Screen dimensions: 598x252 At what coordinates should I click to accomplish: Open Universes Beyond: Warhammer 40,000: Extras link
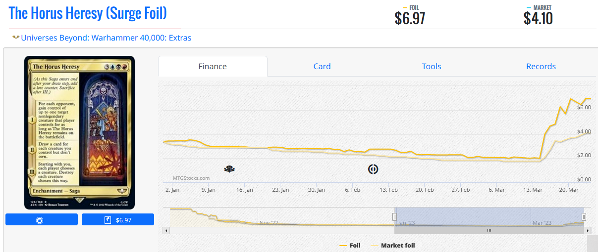[106, 38]
